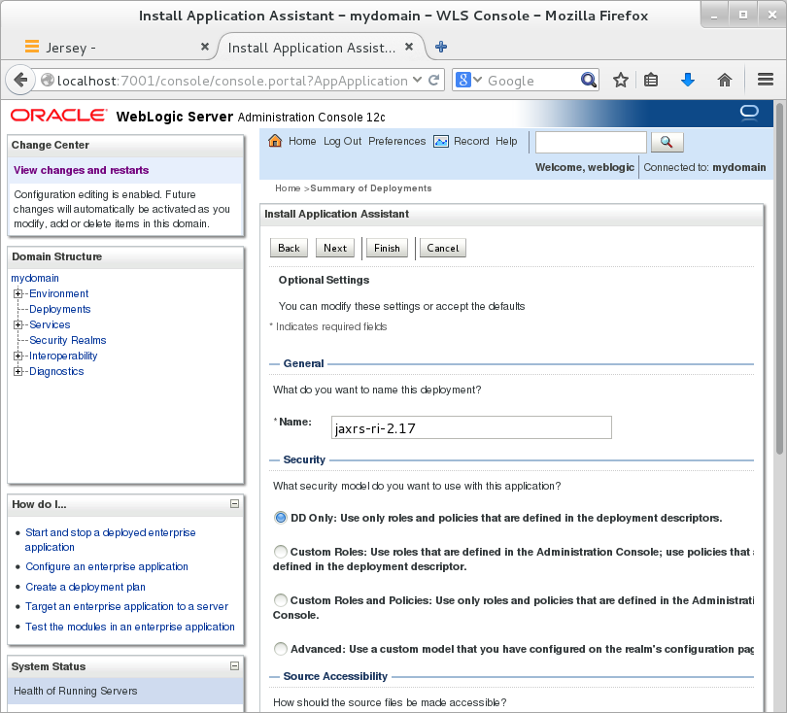
Task: Open Start and stop a deployed enterprise application
Action: (111, 540)
